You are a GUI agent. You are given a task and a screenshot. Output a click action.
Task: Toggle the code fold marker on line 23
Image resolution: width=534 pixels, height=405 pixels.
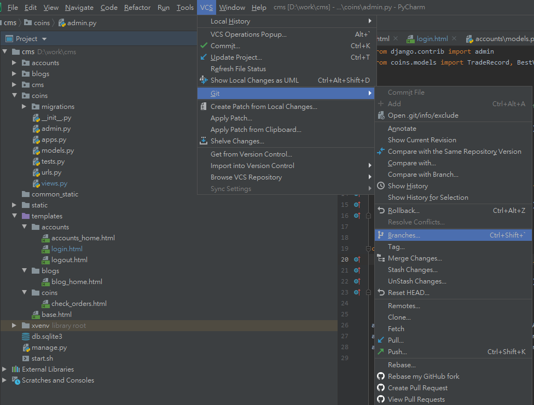(x=368, y=292)
